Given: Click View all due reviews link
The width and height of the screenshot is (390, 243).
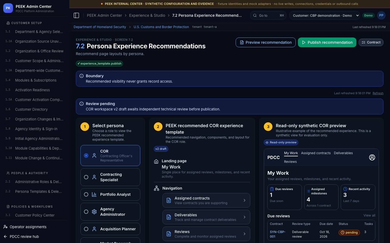Looking at the screenshot, I should tap(369, 215).
